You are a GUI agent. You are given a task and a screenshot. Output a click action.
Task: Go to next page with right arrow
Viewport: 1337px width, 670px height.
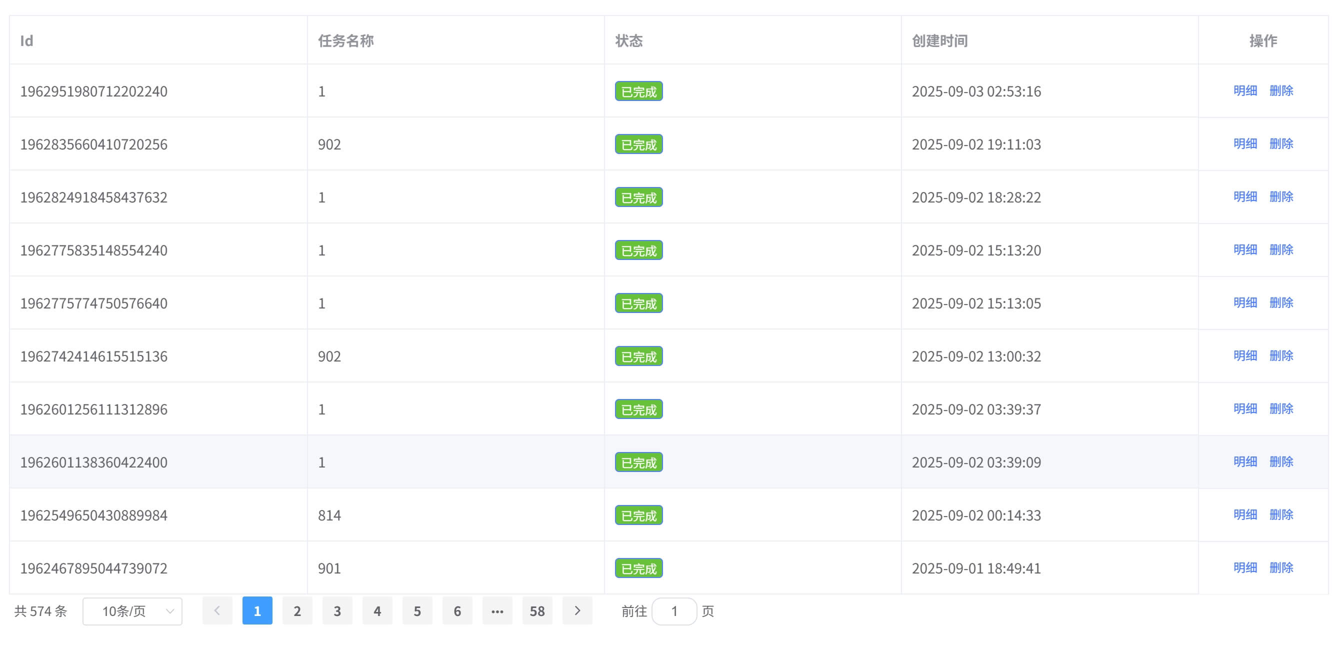577,611
